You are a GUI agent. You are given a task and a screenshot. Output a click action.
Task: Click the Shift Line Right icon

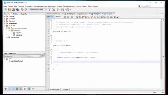point(104,17)
